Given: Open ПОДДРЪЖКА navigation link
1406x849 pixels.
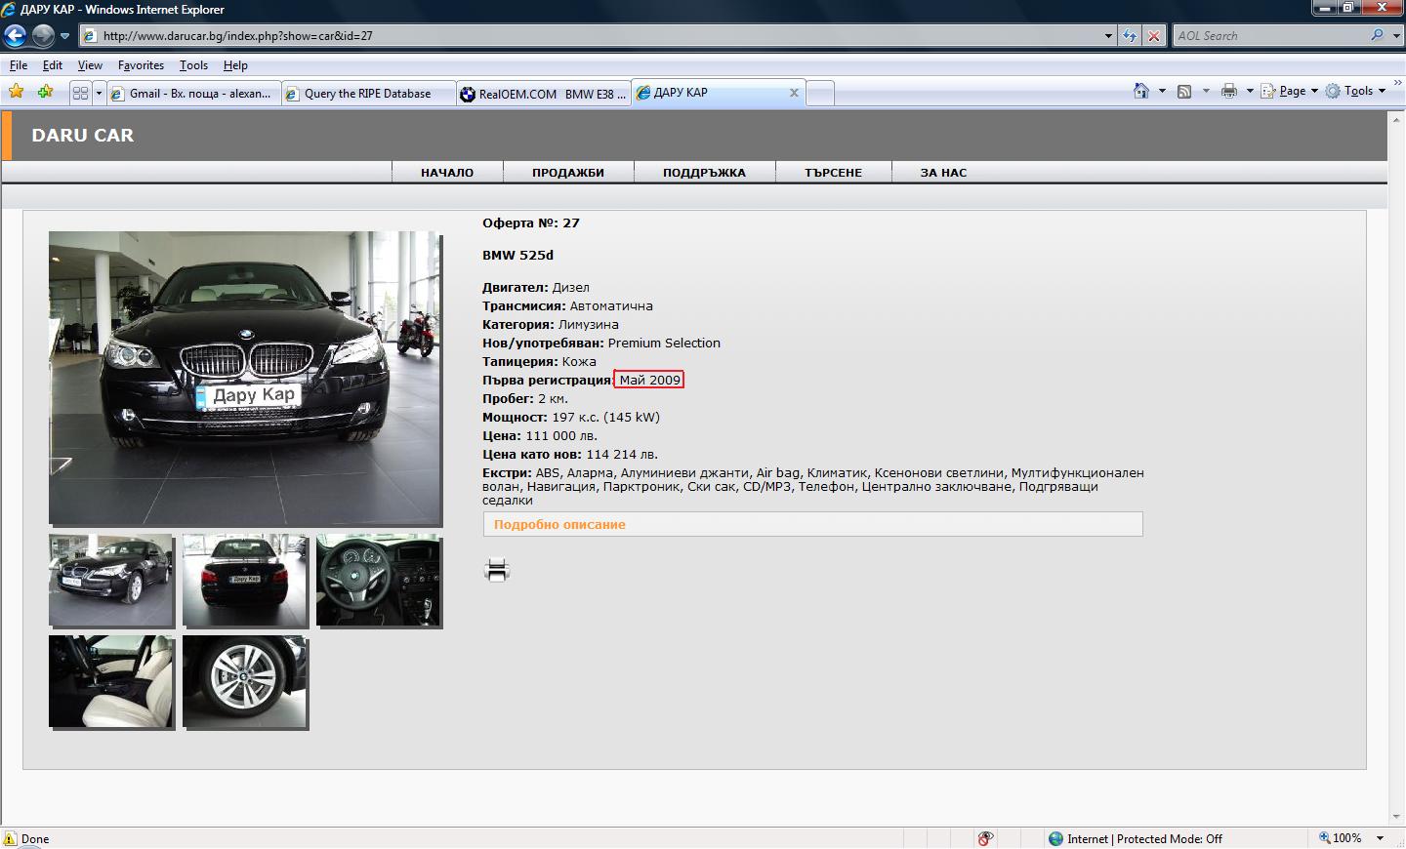Looking at the screenshot, I should (704, 173).
